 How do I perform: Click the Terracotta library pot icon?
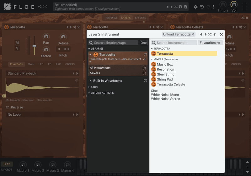click(x=96, y=55)
